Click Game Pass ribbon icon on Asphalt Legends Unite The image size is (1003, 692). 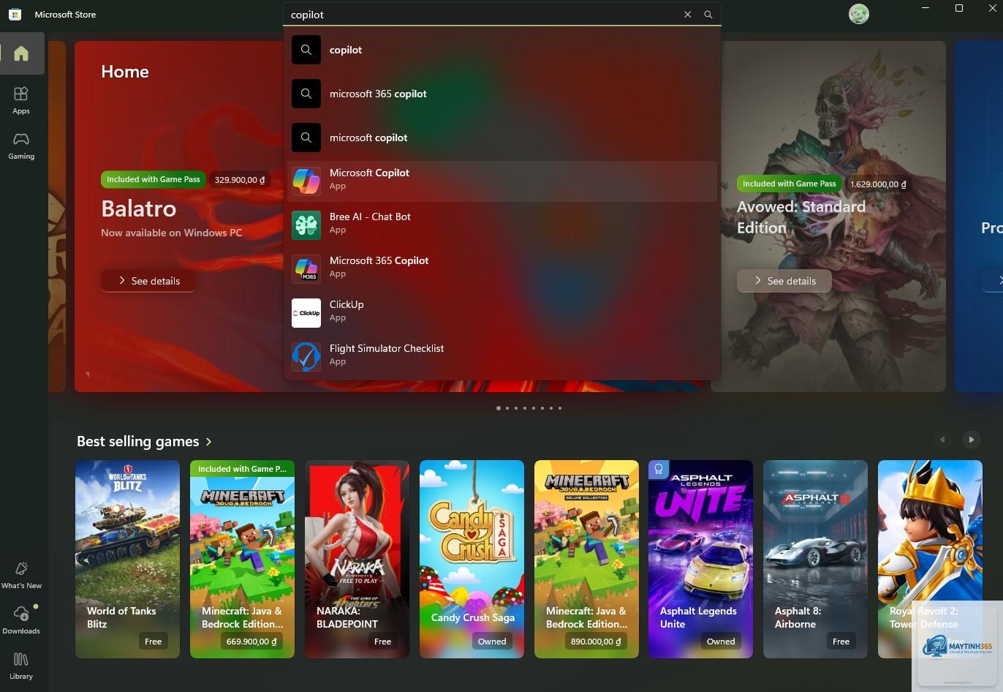tap(659, 469)
